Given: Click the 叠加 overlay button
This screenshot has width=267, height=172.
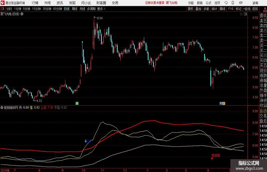Looking at the screenshot, I should coord(198,9).
